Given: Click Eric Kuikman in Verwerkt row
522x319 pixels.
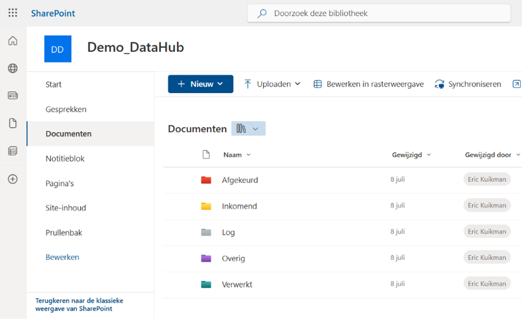Looking at the screenshot, I should [487, 284].
